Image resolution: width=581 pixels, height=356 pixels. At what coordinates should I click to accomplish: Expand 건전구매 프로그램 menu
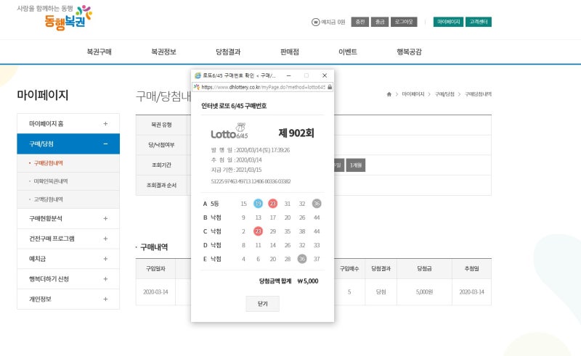pos(105,239)
